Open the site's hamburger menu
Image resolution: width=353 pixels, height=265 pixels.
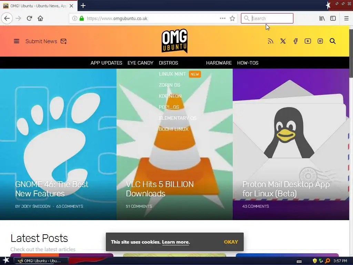pyautogui.click(x=17, y=41)
